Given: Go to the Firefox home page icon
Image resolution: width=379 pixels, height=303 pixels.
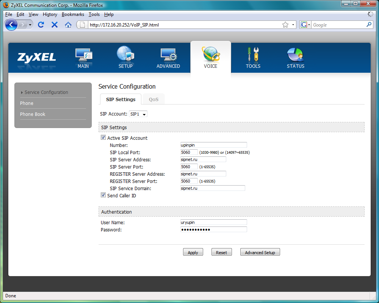Looking at the screenshot, I should pyautogui.click(x=68, y=25).
